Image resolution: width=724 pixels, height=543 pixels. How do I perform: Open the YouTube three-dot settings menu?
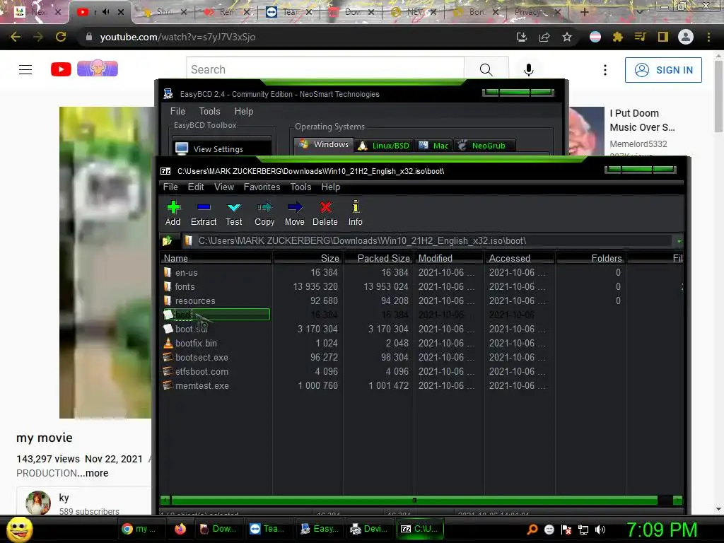605,70
